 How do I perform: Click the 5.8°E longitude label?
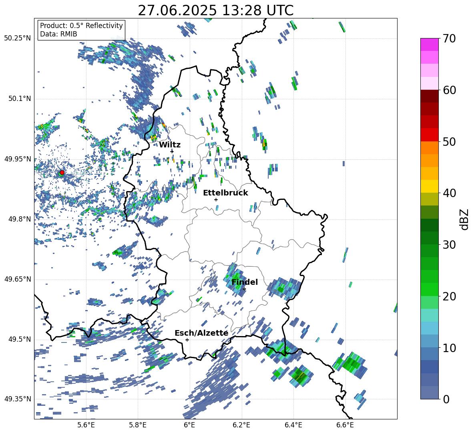coord(138,425)
